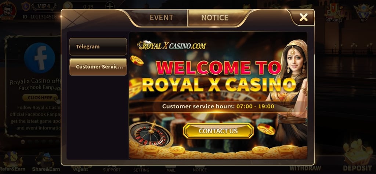Open the Telegram notice item
Viewport: 376px width, 174px height.
98,47
